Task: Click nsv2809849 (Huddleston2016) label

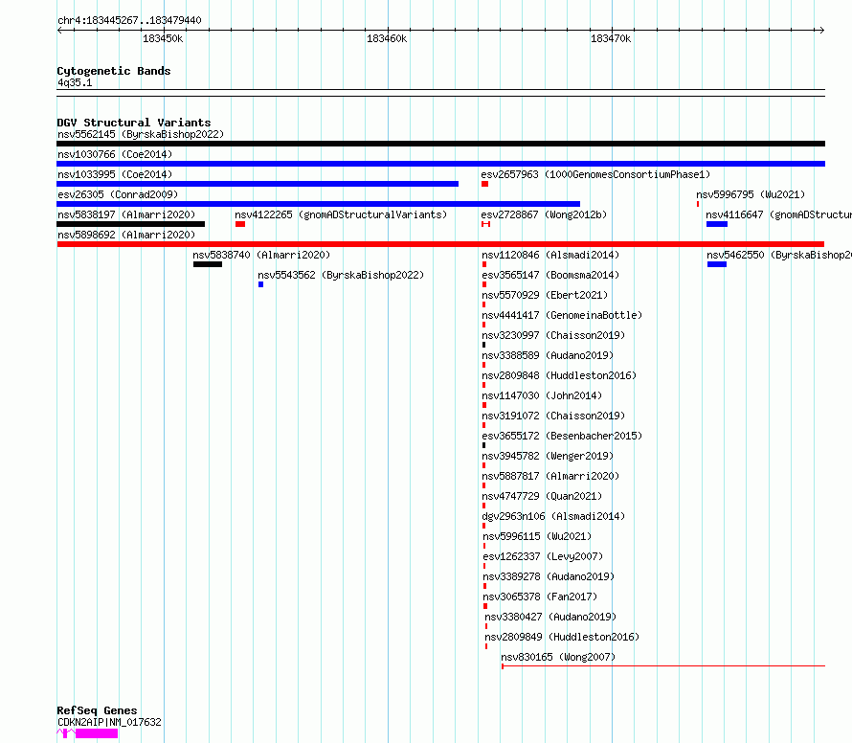Action: [562, 637]
